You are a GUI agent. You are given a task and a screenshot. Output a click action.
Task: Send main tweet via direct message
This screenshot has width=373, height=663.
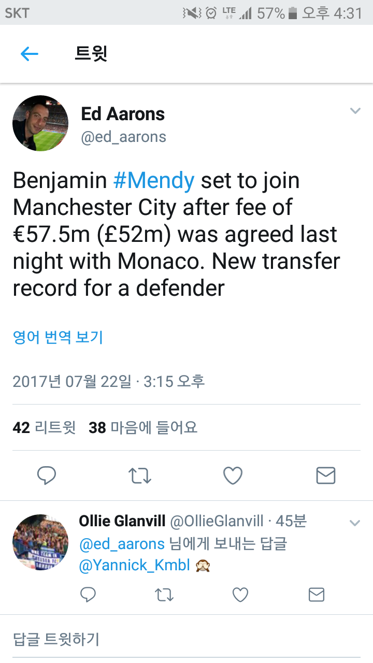pyautogui.click(x=325, y=475)
